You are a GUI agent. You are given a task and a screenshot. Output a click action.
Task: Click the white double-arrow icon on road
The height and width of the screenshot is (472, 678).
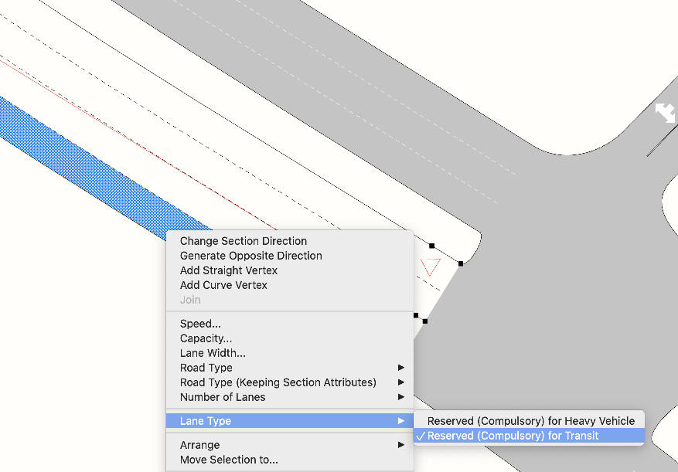coord(665,112)
